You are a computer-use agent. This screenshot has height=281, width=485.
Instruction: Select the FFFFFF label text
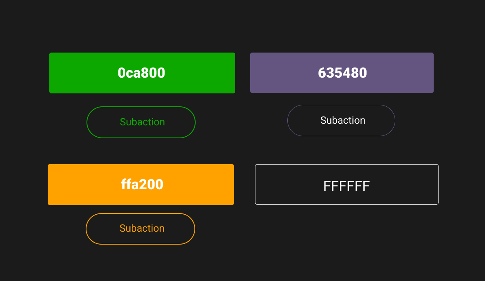point(346,186)
